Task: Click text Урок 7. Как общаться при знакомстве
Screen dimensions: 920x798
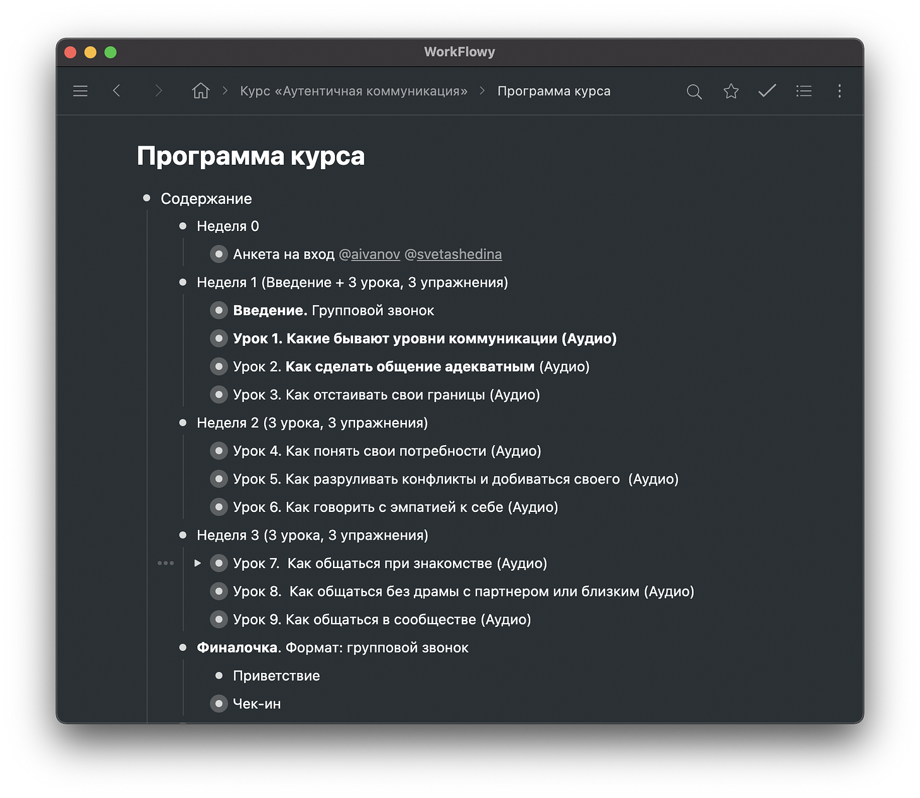Action: click(390, 563)
